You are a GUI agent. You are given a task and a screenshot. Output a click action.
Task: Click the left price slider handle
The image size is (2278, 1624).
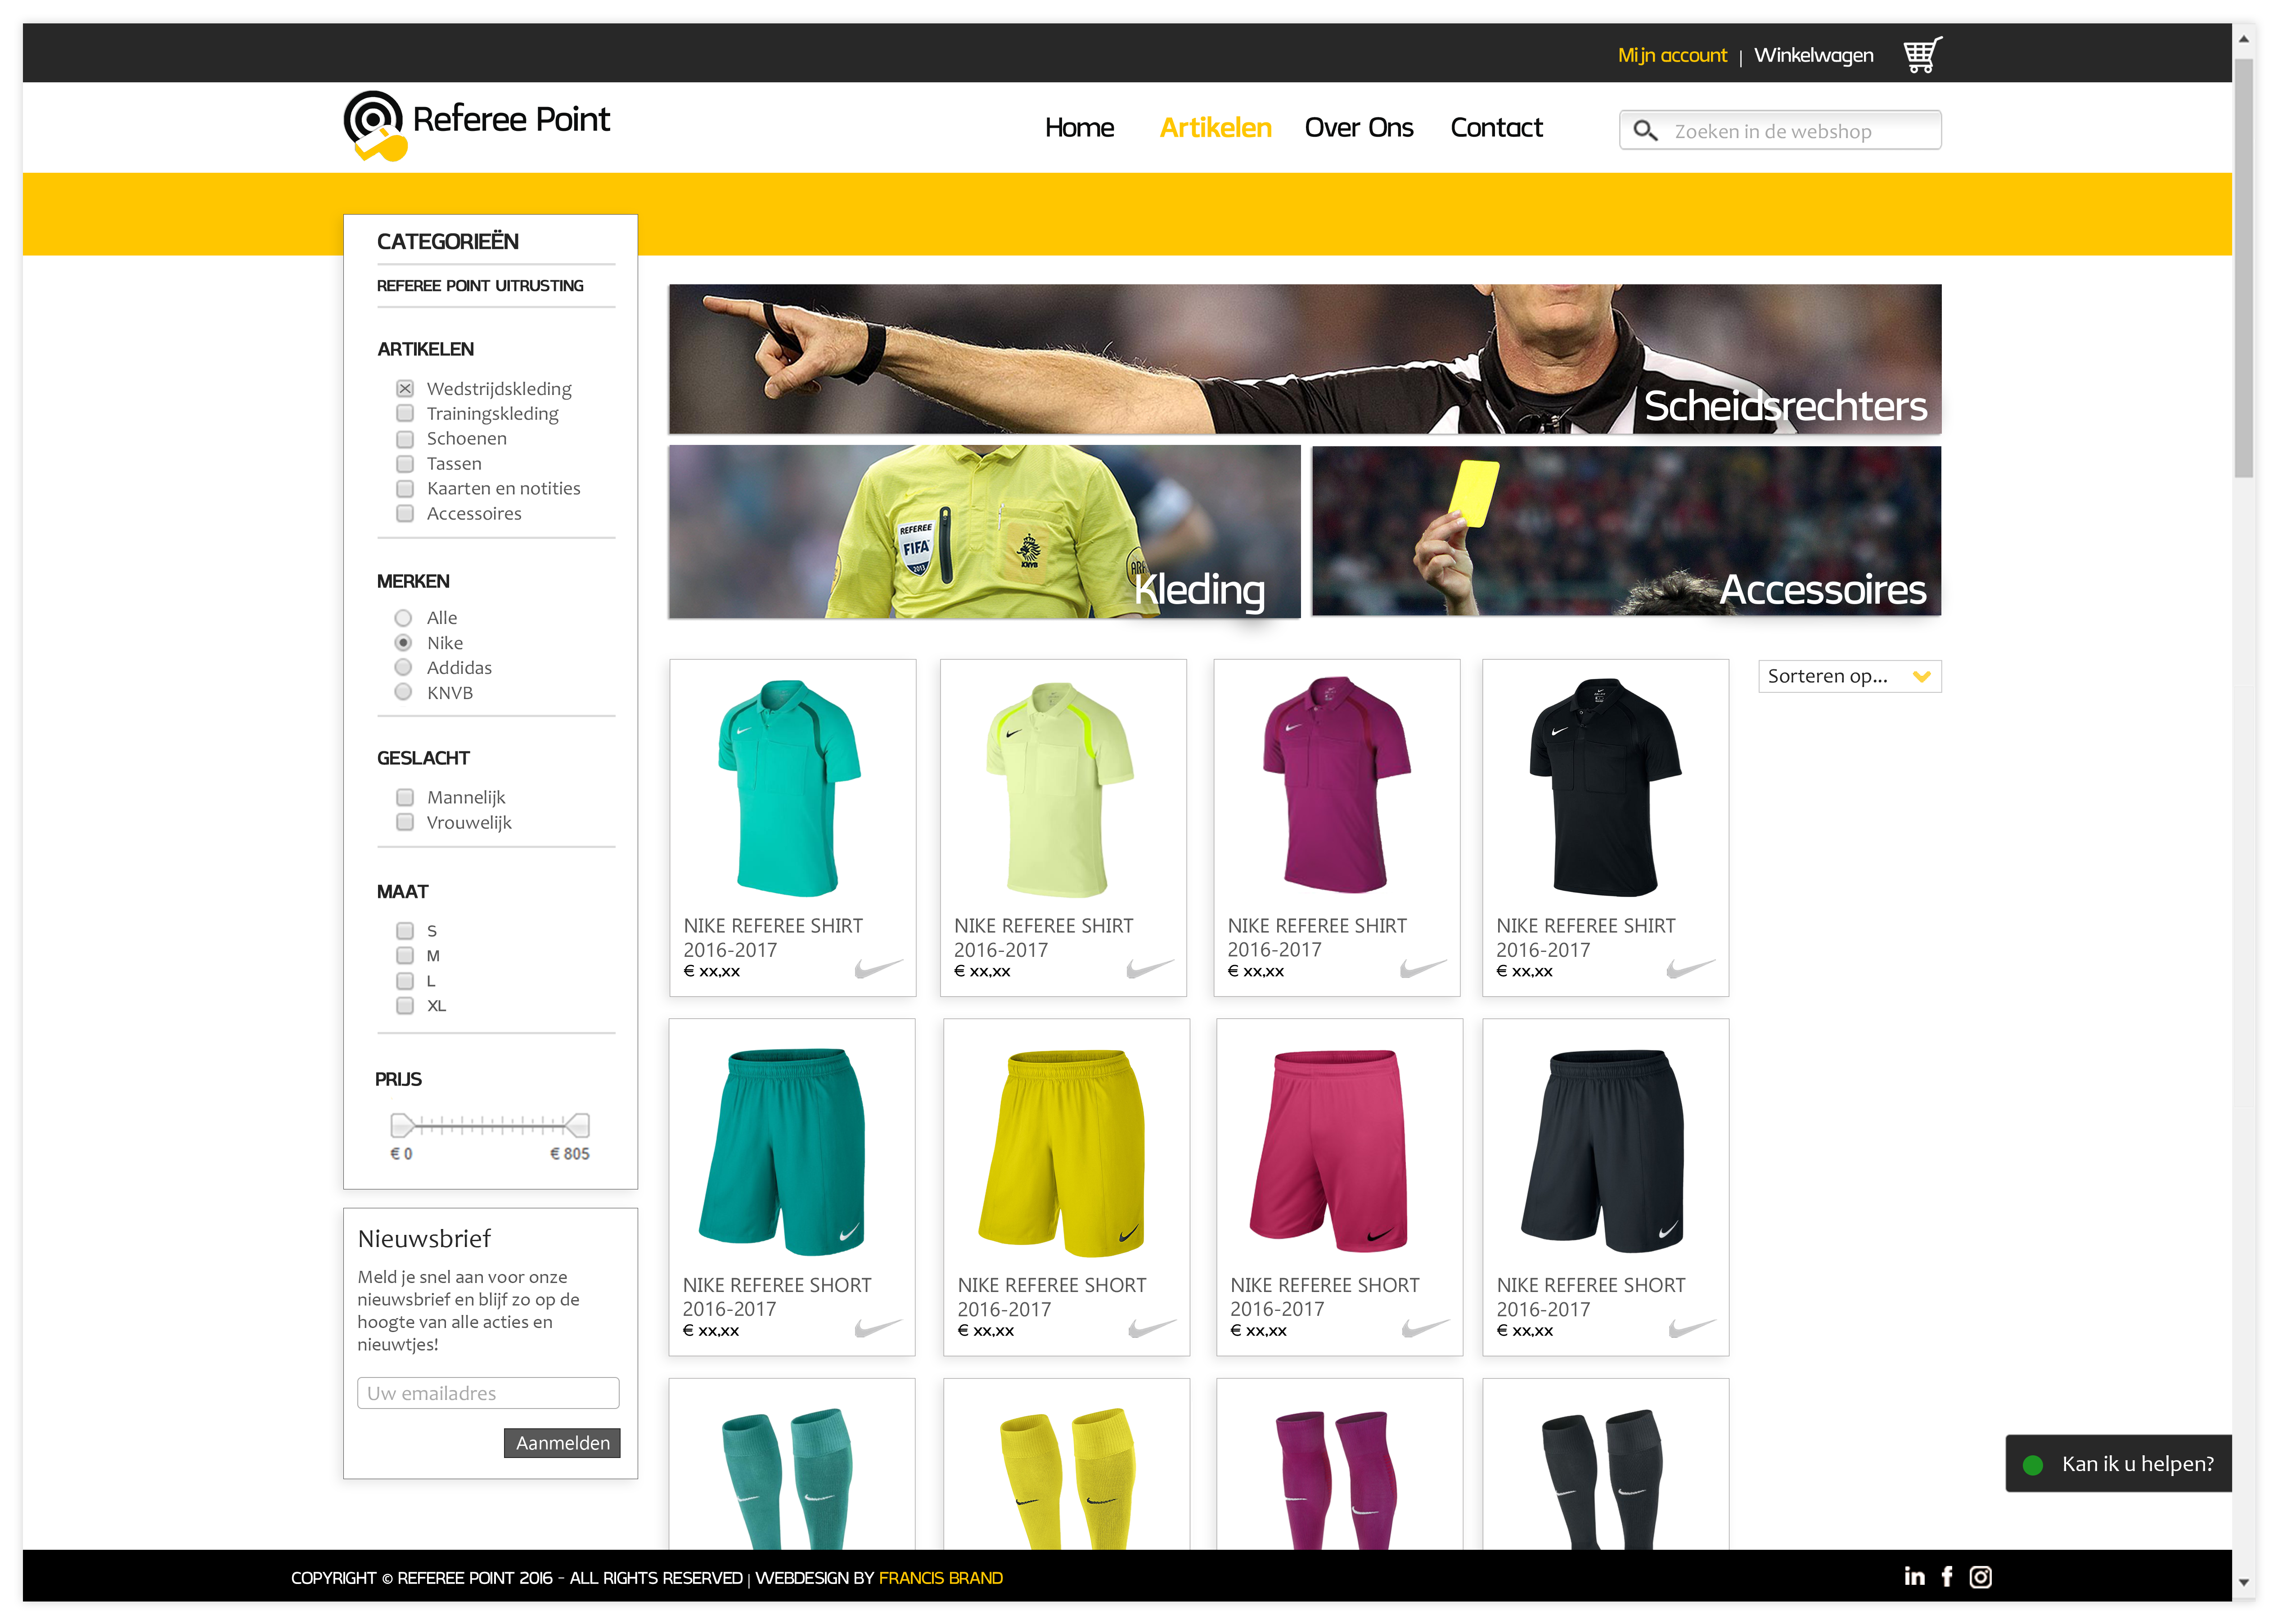pyautogui.click(x=401, y=1125)
